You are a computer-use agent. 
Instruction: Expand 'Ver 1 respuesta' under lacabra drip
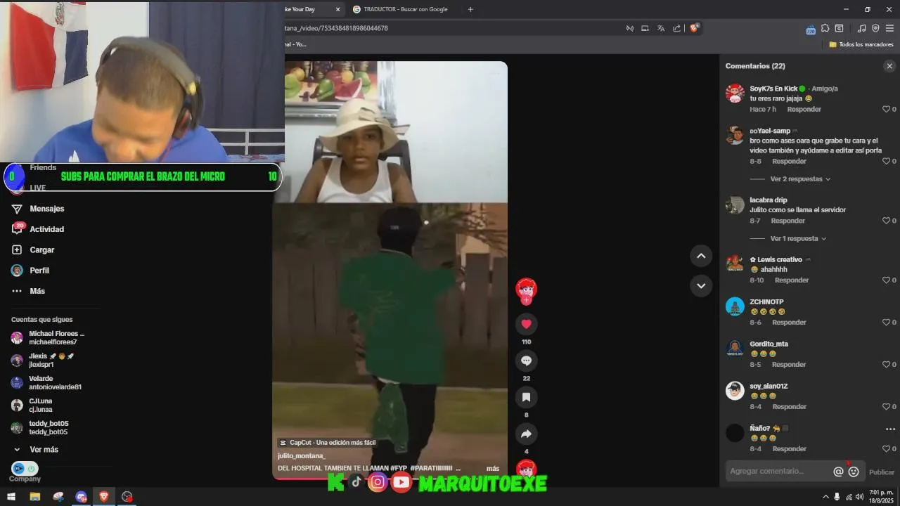tap(798, 239)
